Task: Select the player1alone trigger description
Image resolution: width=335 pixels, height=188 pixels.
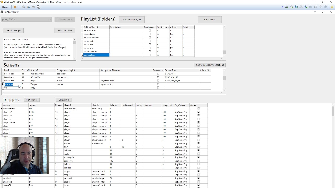Action: (x=15, y=122)
